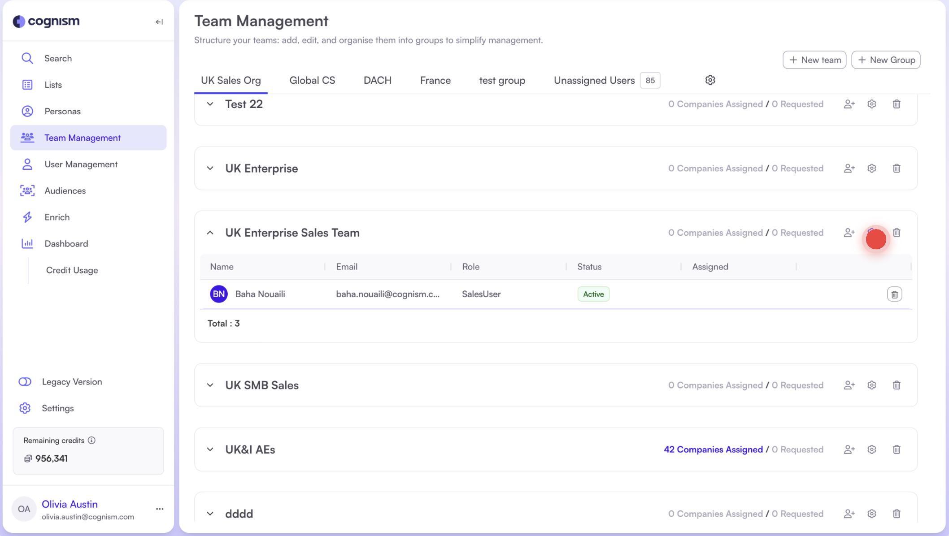This screenshot has height=536, width=949.
Task: Click the delete trash icon for Test 22
Action: (x=897, y=104)
